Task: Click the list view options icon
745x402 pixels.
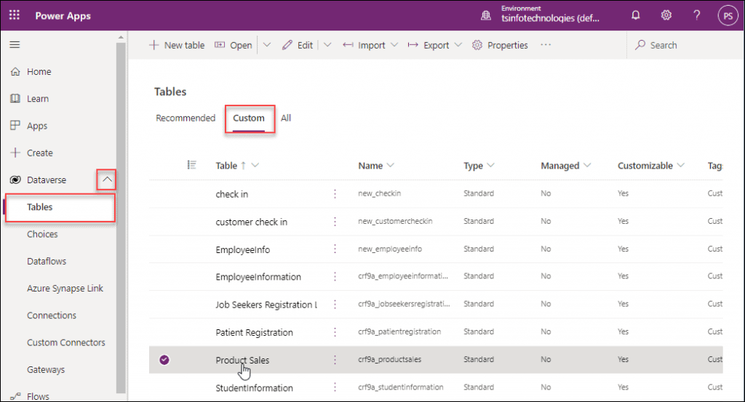Action: point(191,165)
